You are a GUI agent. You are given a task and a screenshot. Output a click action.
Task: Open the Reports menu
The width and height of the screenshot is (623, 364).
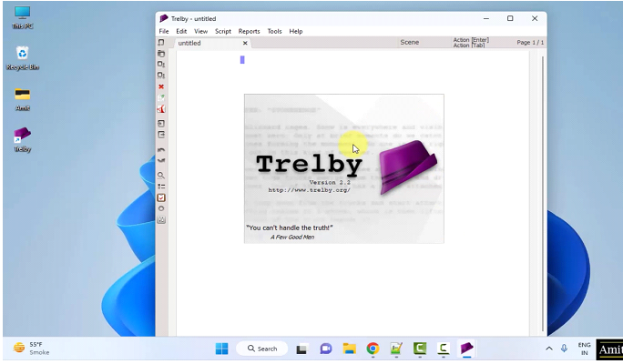pyautogui.click(x=250, y=31)
